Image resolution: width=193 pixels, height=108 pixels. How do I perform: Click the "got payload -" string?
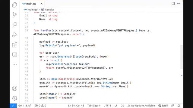click(x=69, y=45)
